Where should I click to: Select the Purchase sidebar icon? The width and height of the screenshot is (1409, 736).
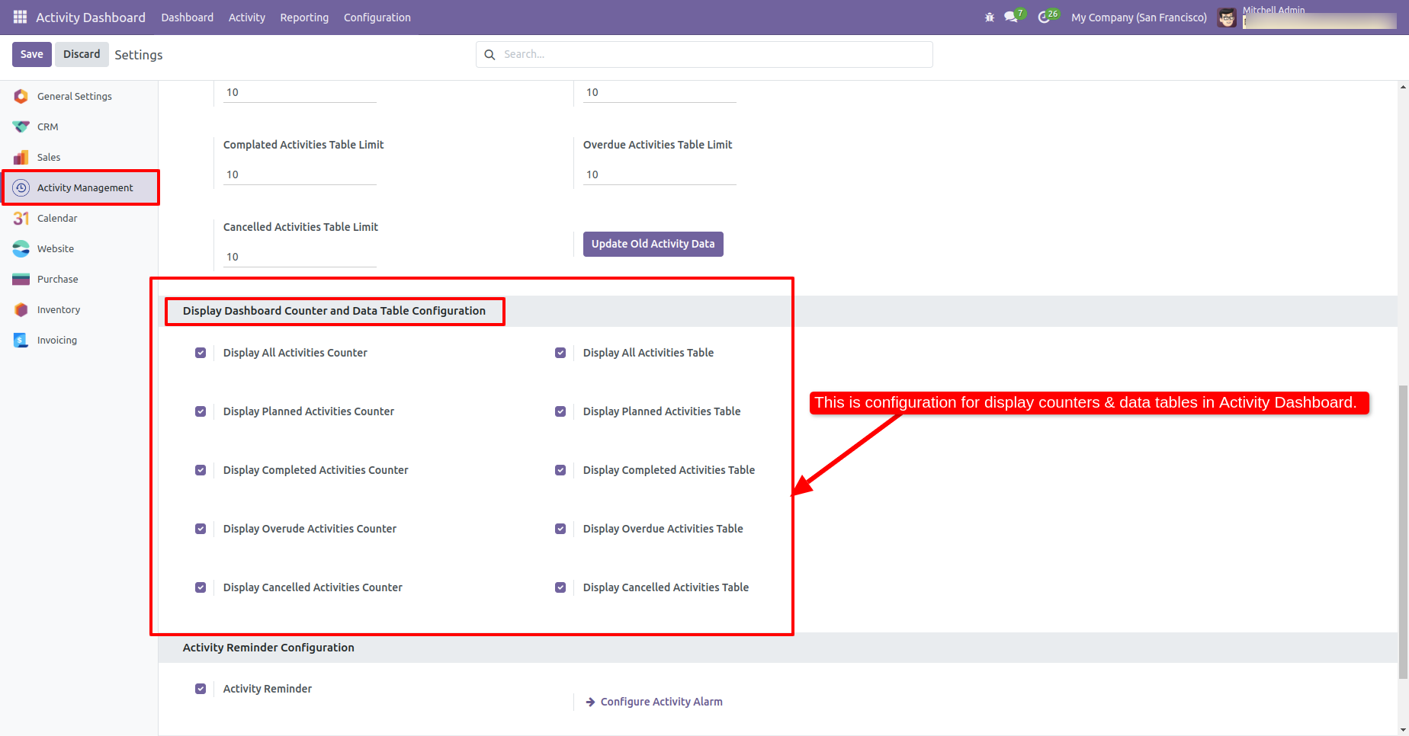click(x=21, y=279)
